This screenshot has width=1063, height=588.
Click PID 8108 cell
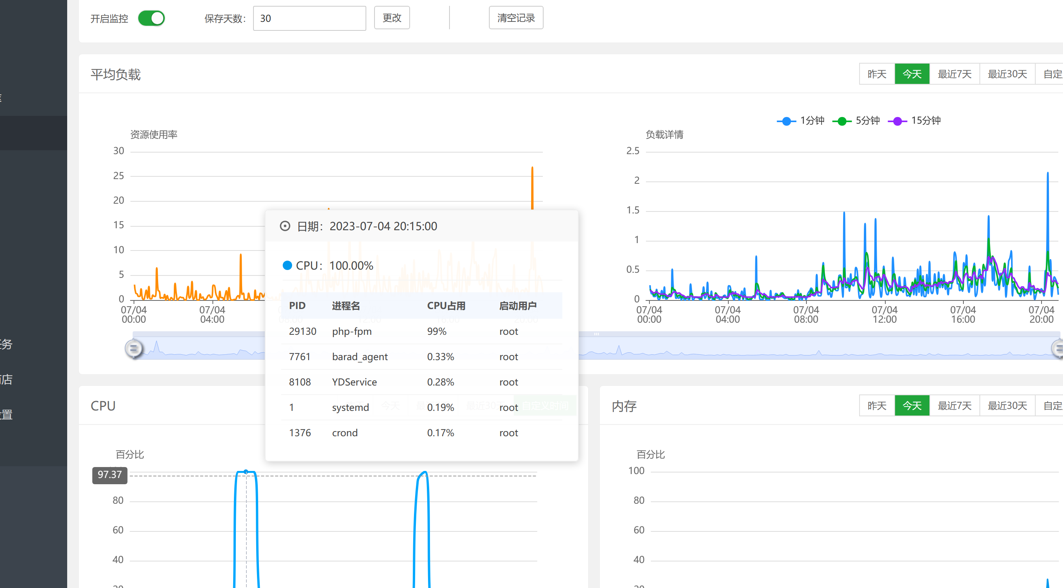(300, 382)
